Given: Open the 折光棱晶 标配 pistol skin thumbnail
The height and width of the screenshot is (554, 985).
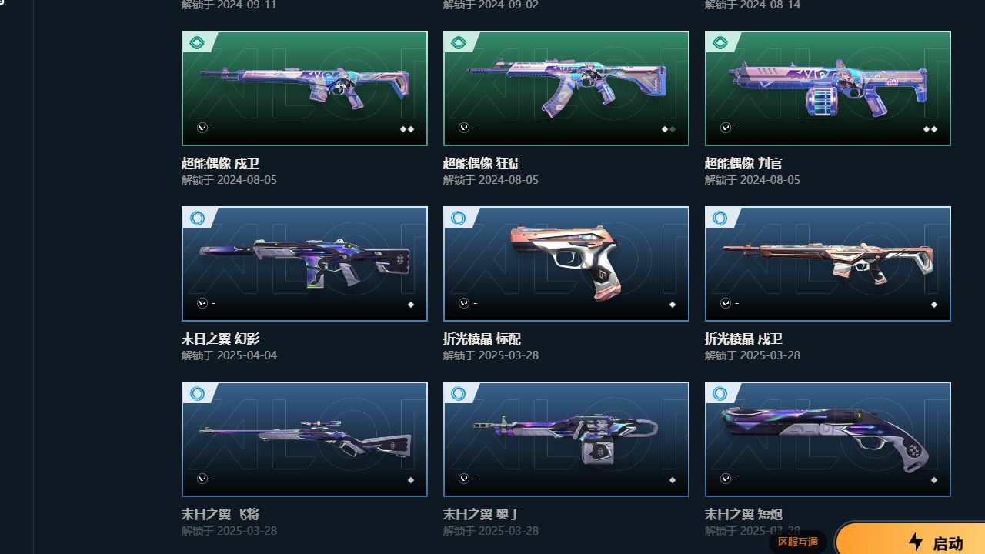Looking at the screenshot, I should coord(566,264).
